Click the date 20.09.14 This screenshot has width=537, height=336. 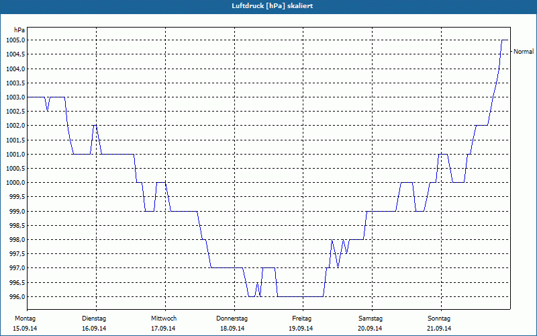click(371, 329)
